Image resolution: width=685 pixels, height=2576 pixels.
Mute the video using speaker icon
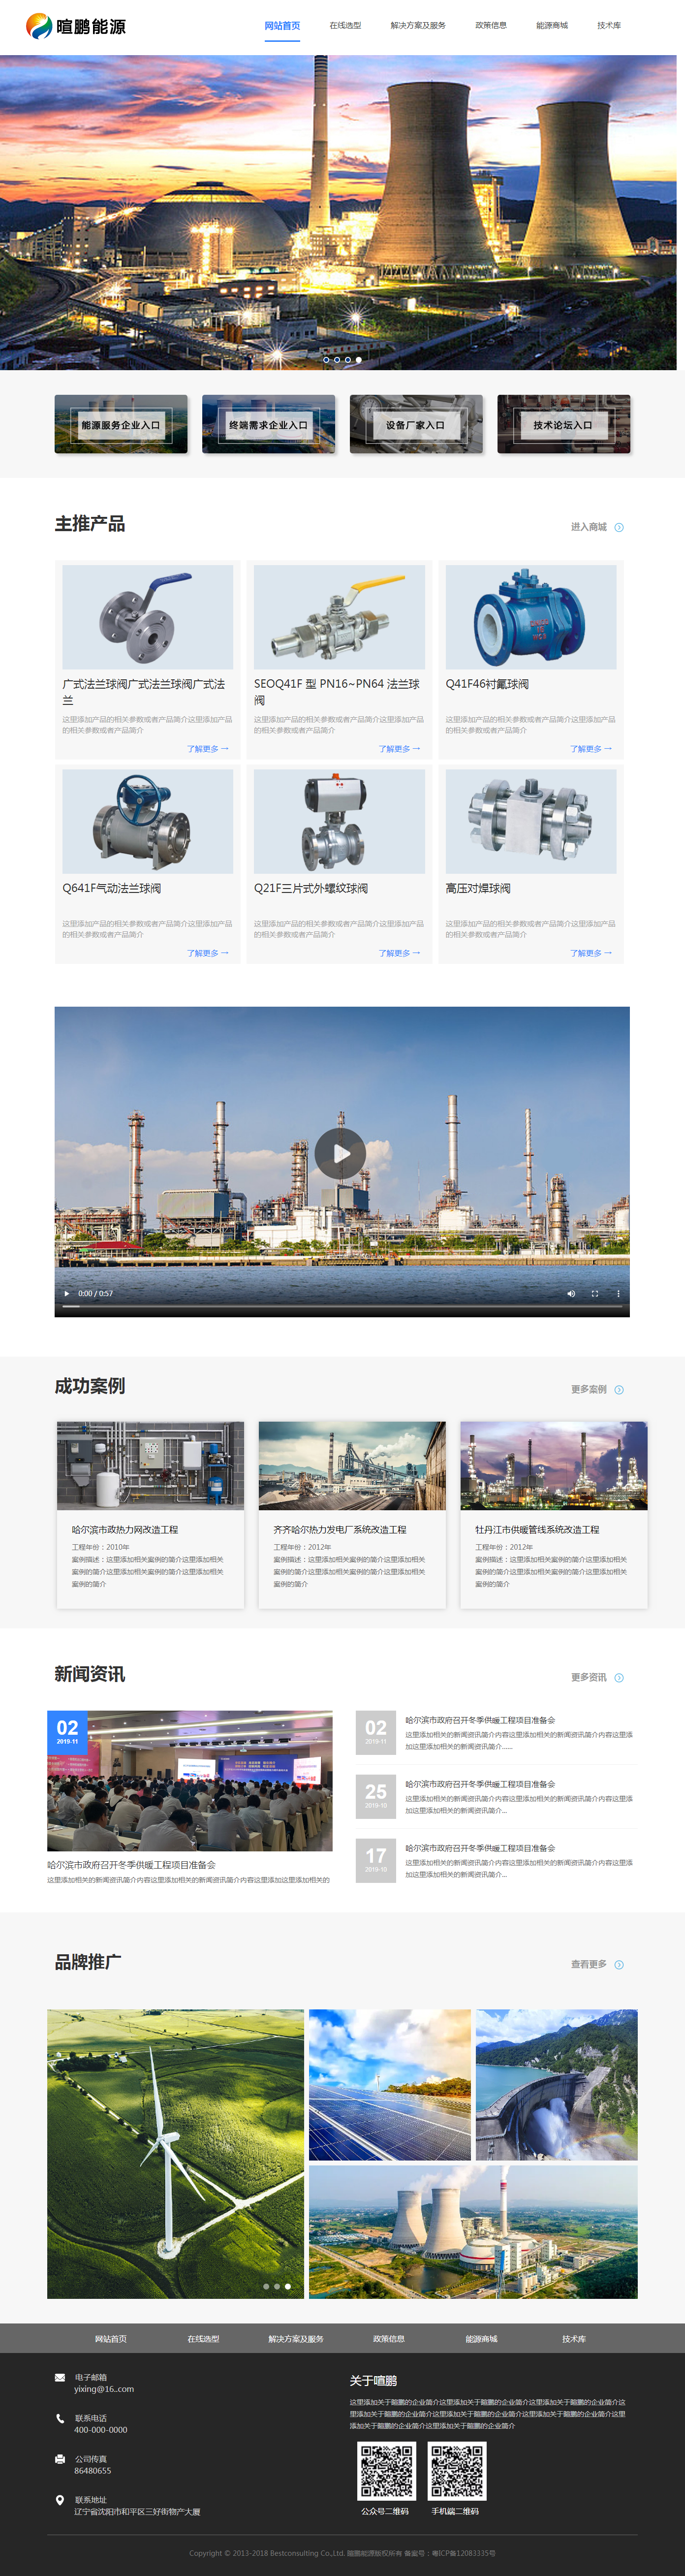571,1293
